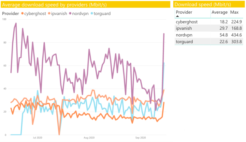Select the cyberghost legend label
Viewport: 246px width, 142px height.
point(35,14)
